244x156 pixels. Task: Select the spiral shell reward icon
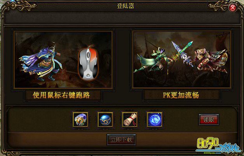[x=80, y=120]
